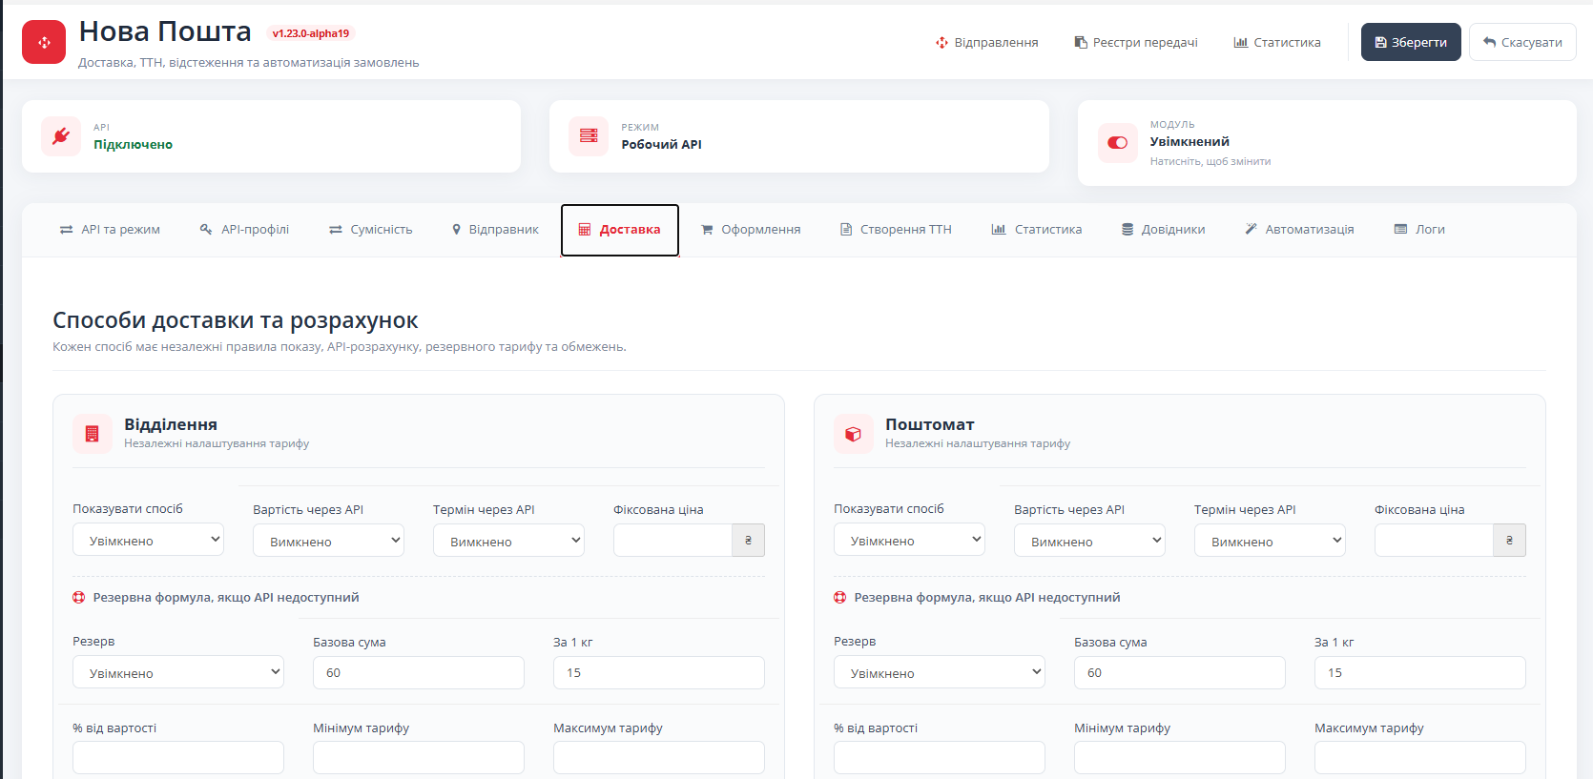Open the Логи tab

click(1419, 230)
